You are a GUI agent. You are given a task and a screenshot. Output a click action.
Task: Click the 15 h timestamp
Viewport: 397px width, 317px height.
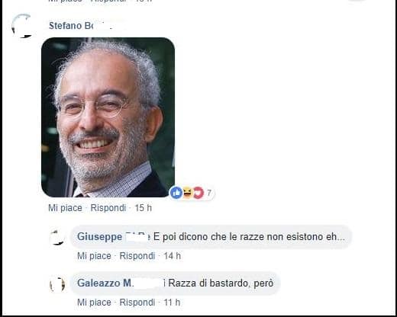(x=143, y=208)
